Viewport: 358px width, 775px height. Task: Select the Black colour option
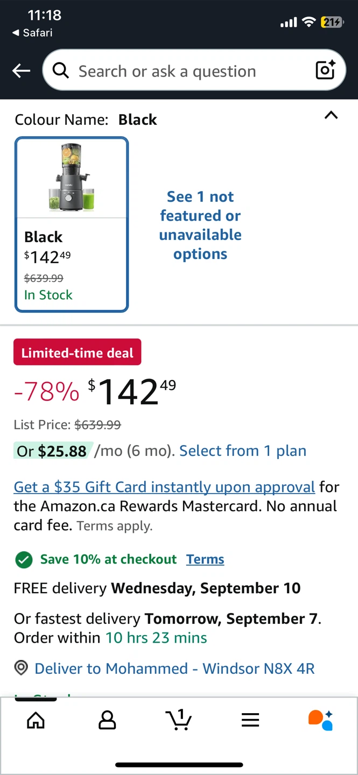click(x=72, y=224)
